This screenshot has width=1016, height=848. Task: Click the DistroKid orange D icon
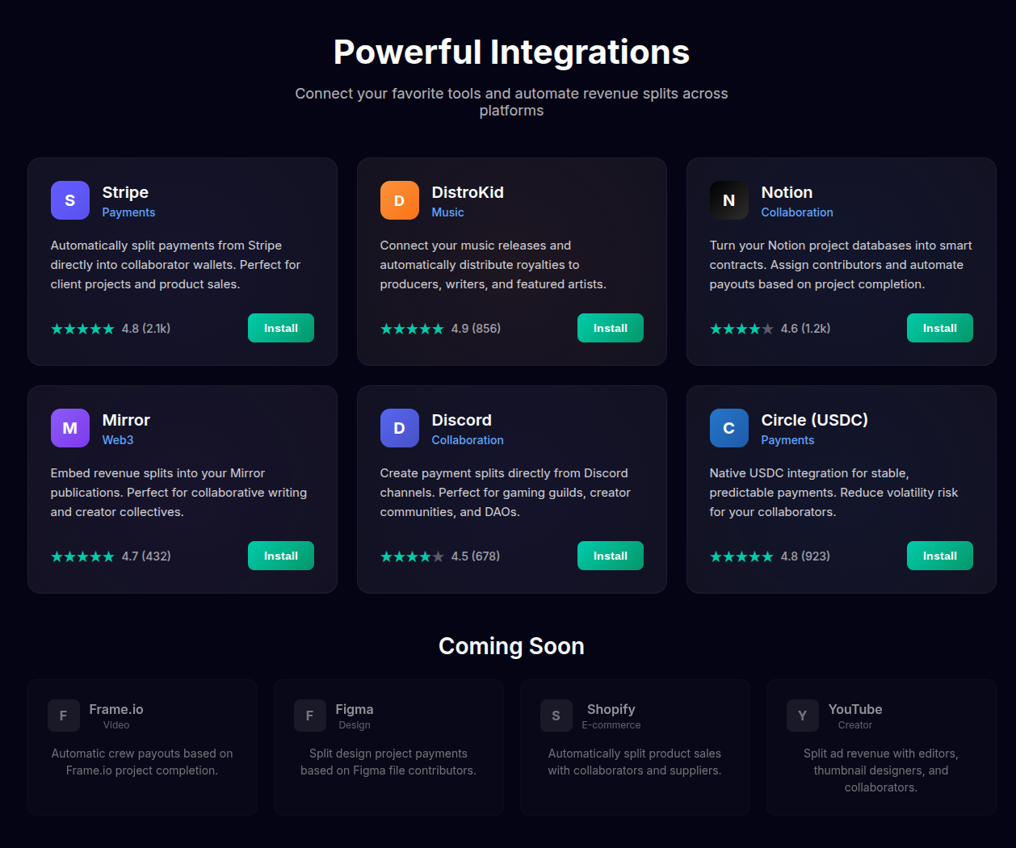400,200
